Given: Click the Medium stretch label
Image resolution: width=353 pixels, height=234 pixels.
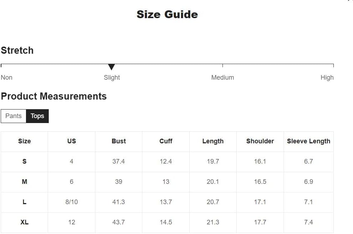Looking at the screenshot, I should coord(222,78).
